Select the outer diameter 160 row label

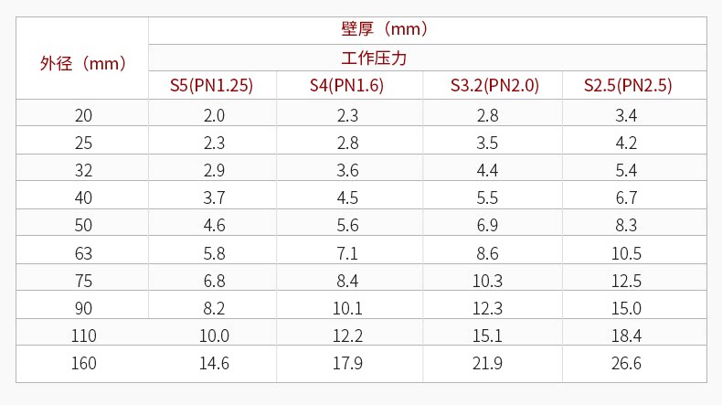tap(83, 364)
